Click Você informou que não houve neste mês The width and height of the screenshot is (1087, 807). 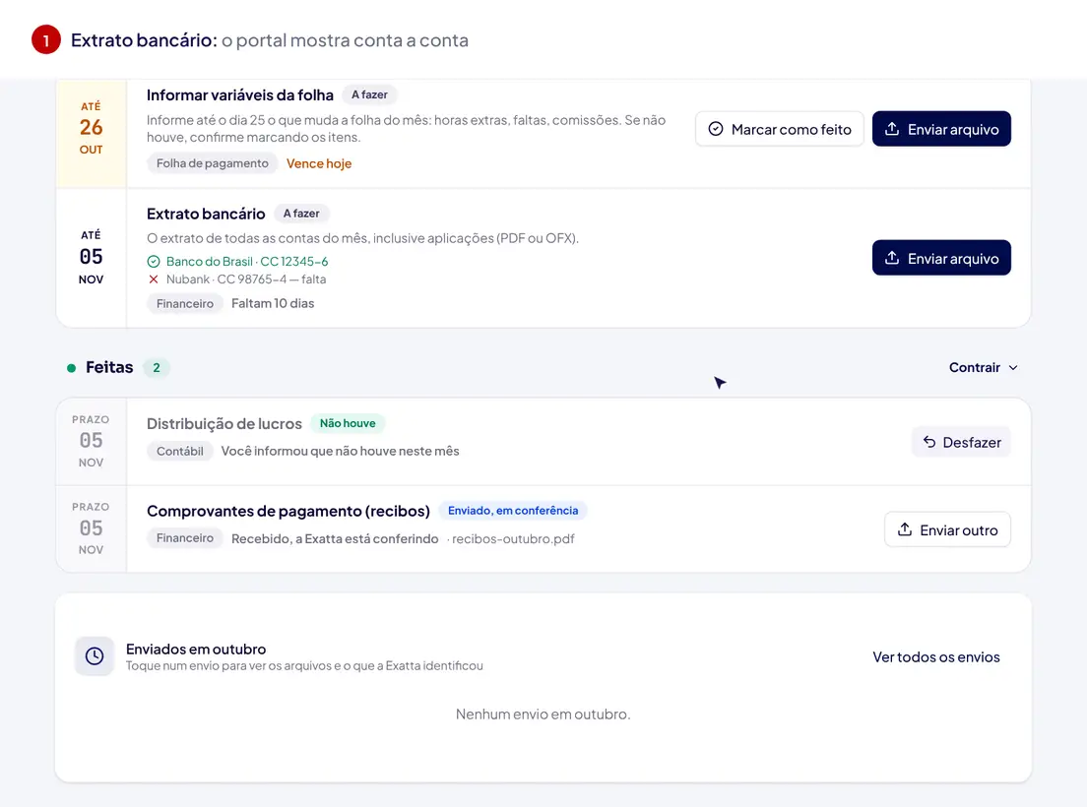340,451
